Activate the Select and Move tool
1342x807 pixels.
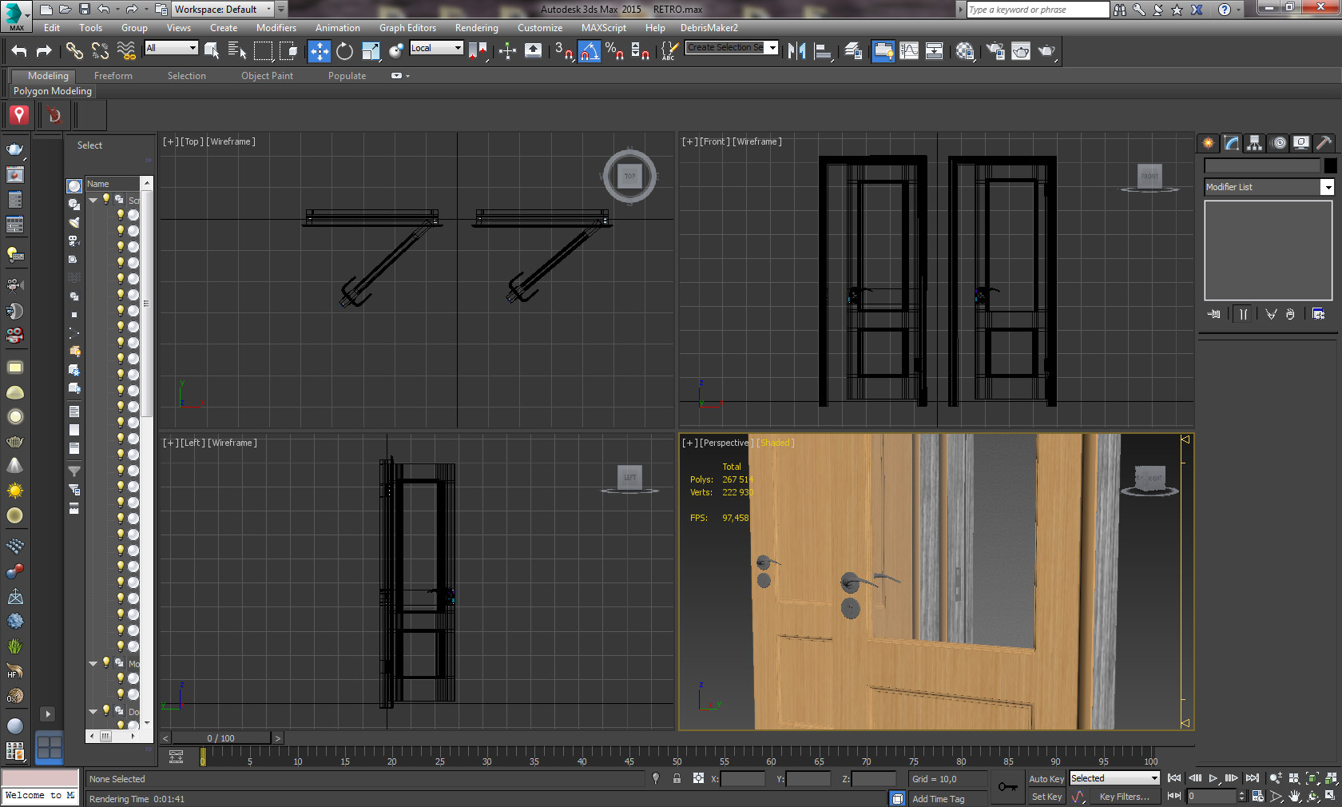pos(319,51)
